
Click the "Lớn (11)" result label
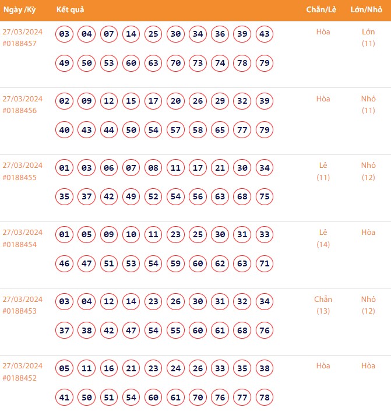pyautogui.click(x=368, y=37)
